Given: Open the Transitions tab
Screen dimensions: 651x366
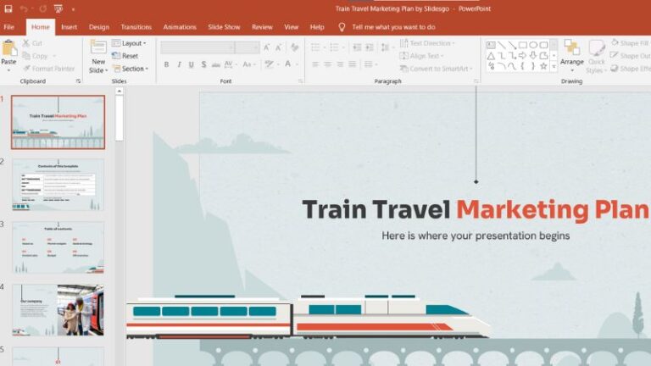Looking at the screenshot, I should tap(136, 27).
